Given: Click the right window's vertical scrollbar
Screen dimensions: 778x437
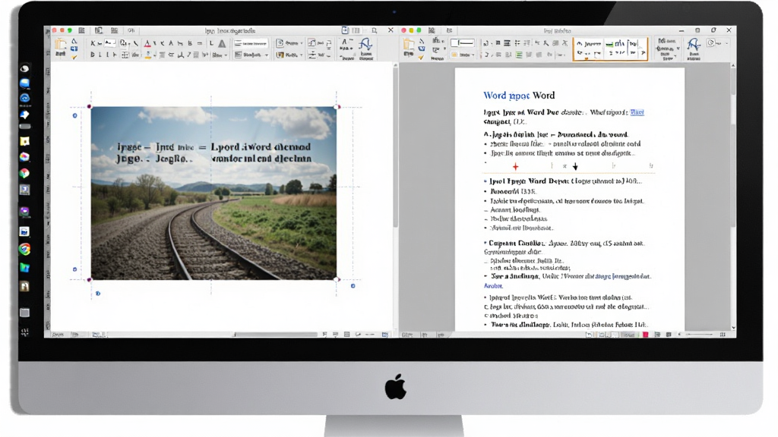Looking at the screenshot, I should (x=733, y=196).
